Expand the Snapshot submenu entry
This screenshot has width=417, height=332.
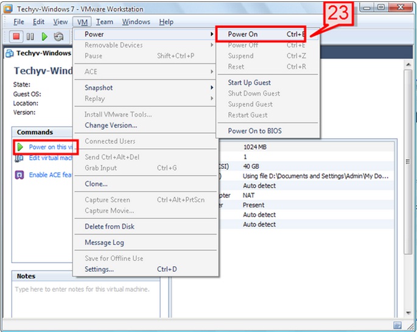click(145, 88)
